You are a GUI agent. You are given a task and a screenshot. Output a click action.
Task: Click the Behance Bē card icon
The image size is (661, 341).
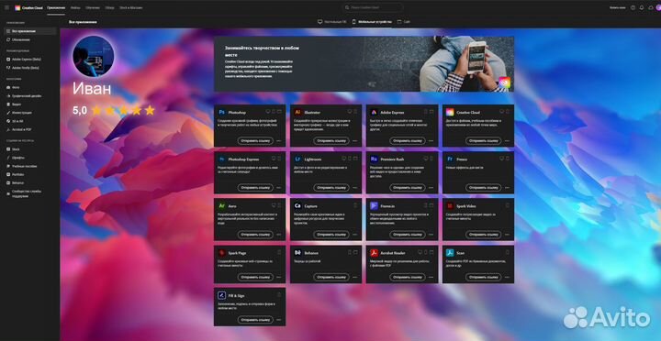point(297,253)
